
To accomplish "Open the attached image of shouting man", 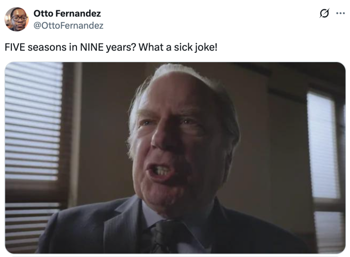I will (175, 157).
